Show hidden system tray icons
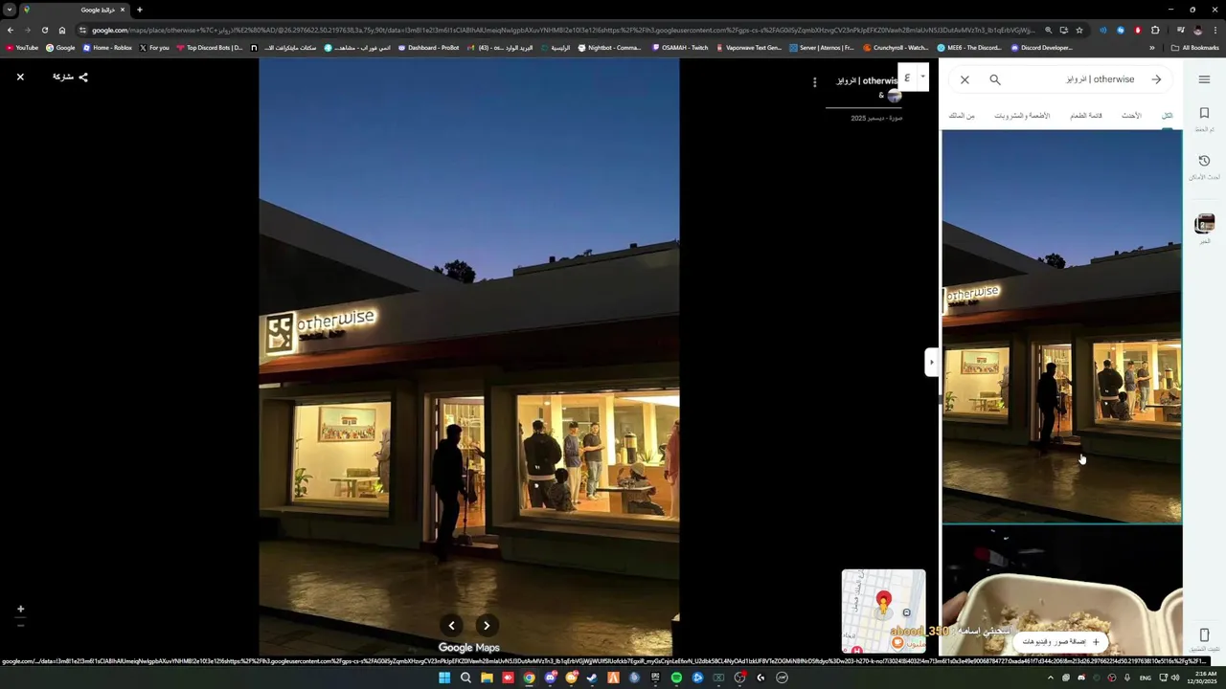Screen dimensions: 1226x689 (x=1051, y=678)
